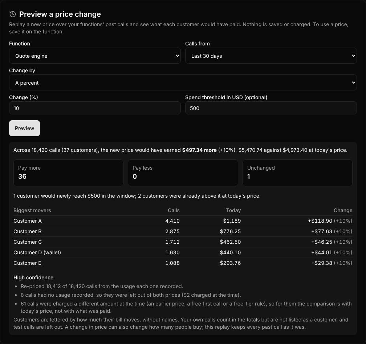Click the Preview button
The height and width of the screenshot is (344, 366).
pyautogui.click(x=25, y=128)
